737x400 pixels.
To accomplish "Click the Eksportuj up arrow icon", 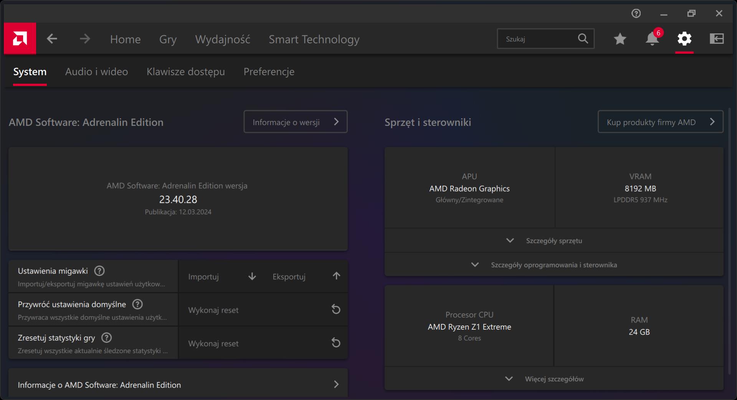I will tap(336, 276).
